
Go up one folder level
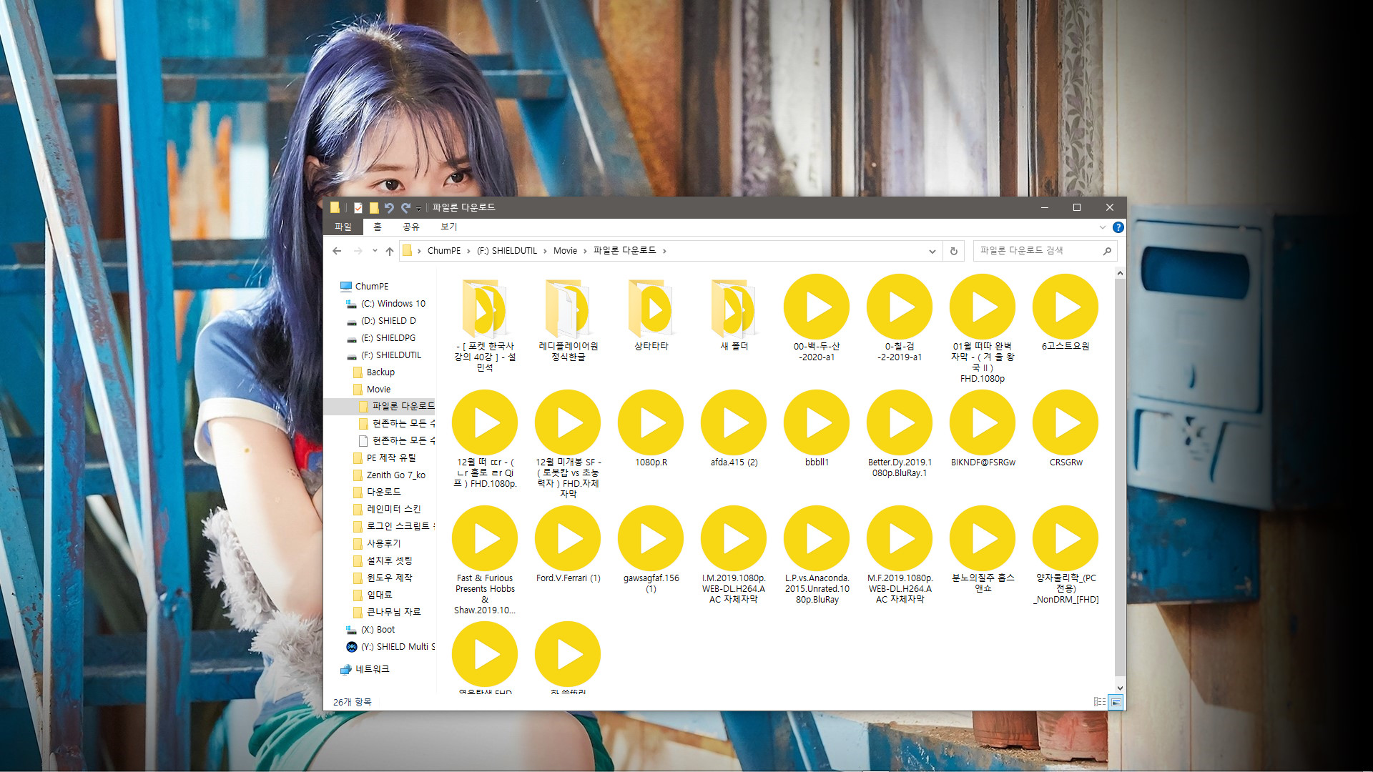click(x=390, y=251)
